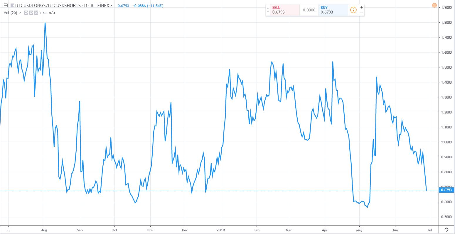Increase quantity with the plus button
The height and width of the screenshot is (234, 455).
click(361, 7)
